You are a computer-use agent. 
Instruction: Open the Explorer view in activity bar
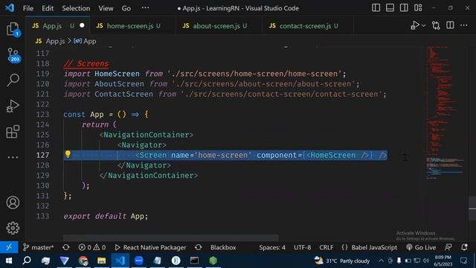tap(13, 29)
